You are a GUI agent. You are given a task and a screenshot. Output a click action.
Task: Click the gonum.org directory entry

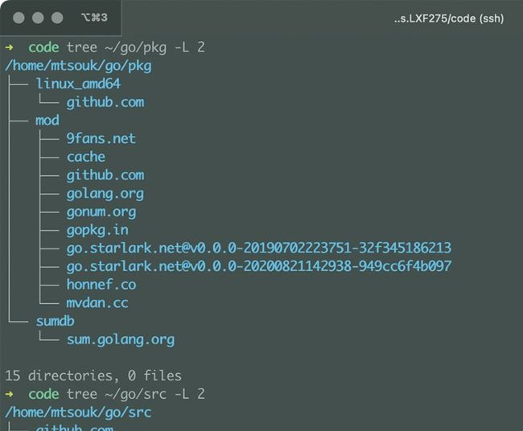tap(101, 212)
